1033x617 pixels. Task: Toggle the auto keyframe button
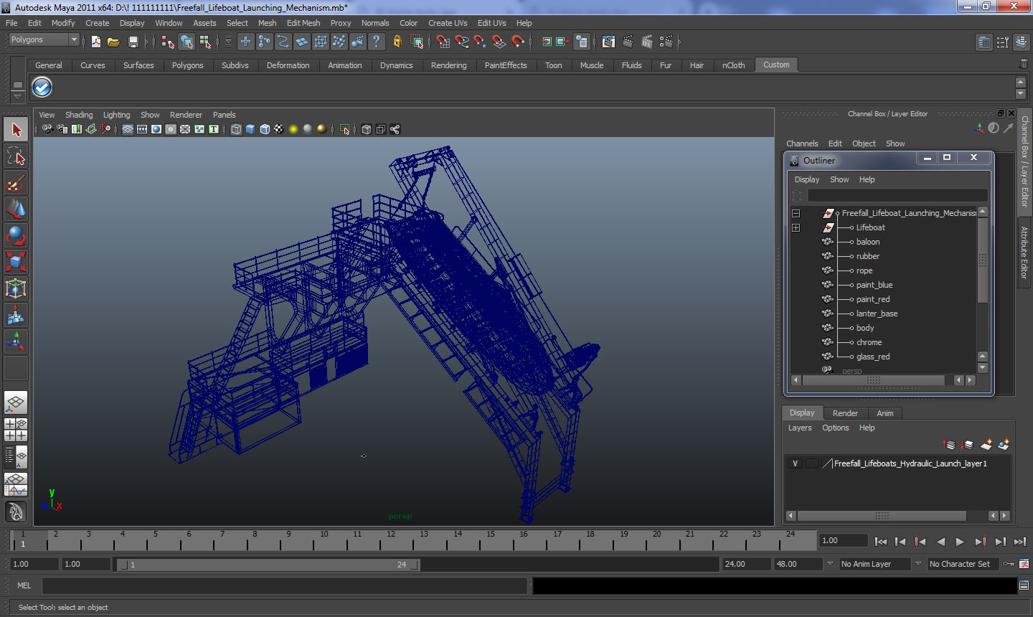coord(1009,564)
